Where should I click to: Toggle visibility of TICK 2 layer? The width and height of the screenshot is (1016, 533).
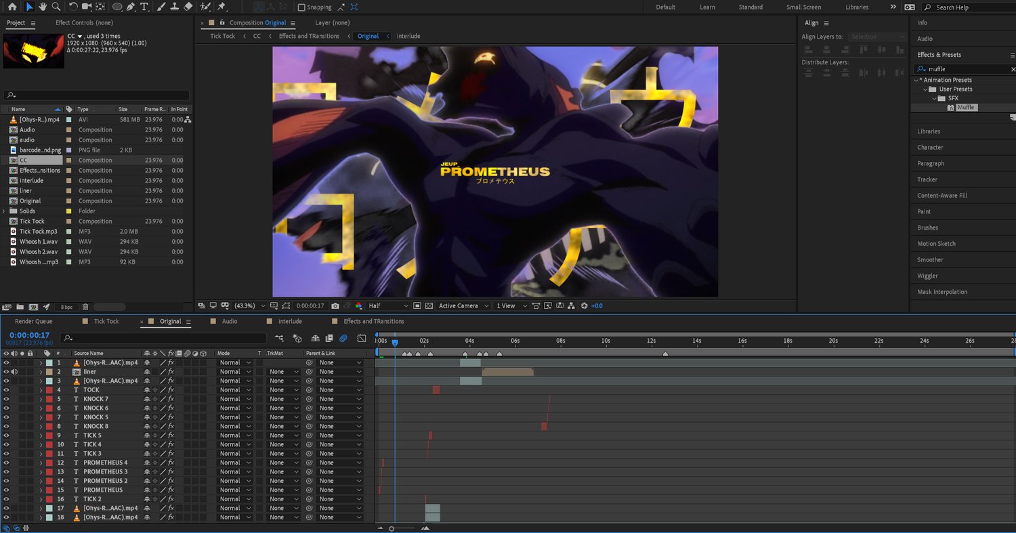click(x=6, y=499)
